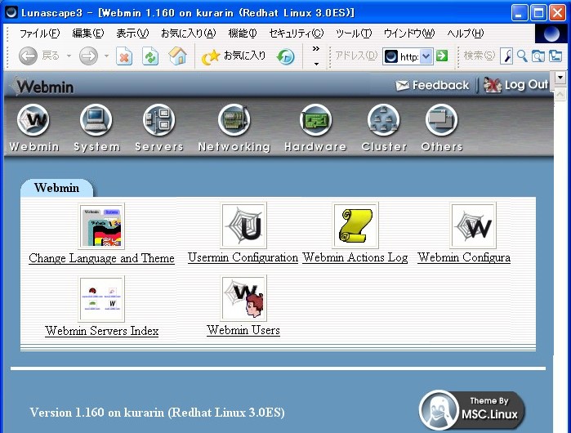The height and width of the screenshot is (433, 571).
Task: Open the Hardware category icon
Action: click(315, 120)
